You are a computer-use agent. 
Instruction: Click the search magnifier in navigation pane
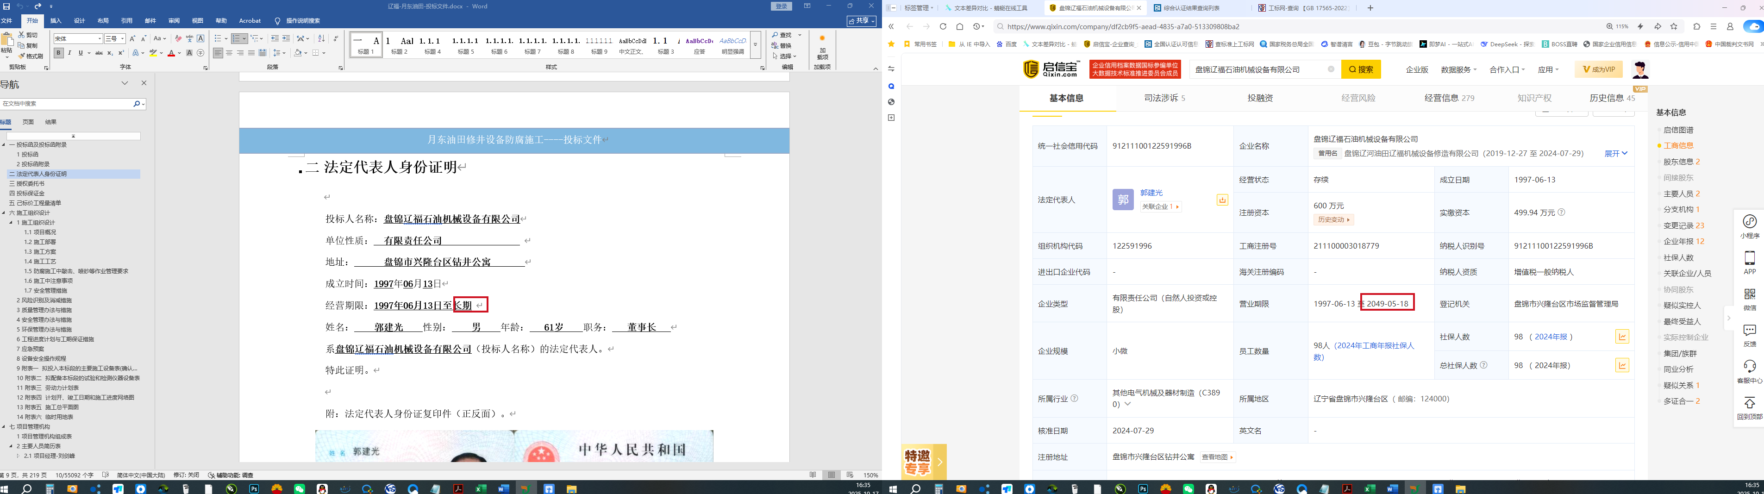[137, 104]
